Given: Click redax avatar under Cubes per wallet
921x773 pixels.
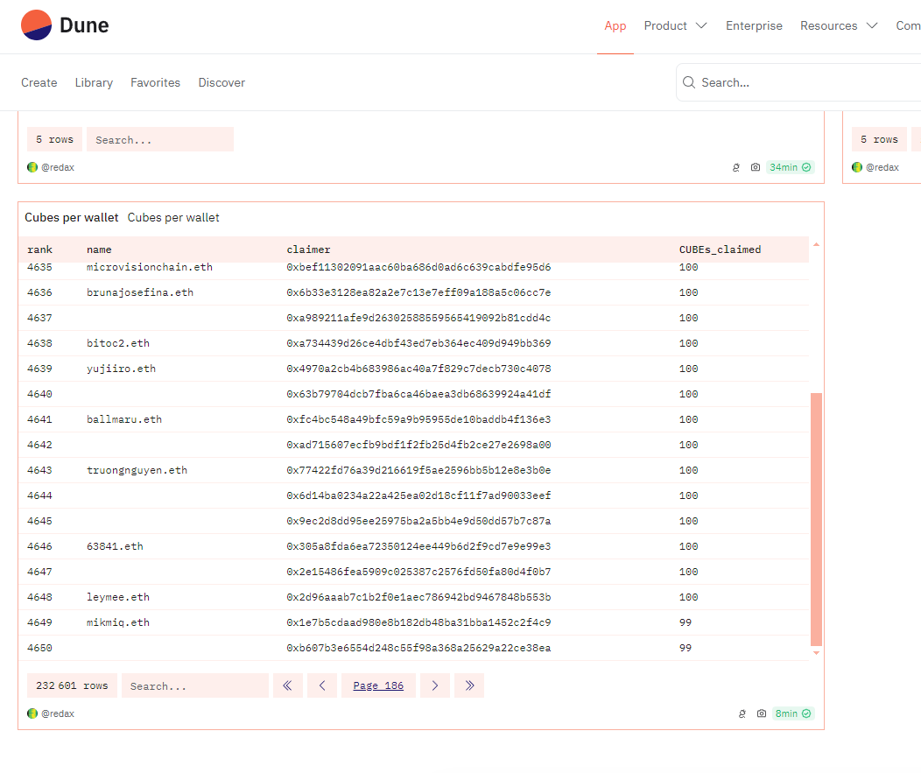Looking at the screenshot, I should pos(32,713).
